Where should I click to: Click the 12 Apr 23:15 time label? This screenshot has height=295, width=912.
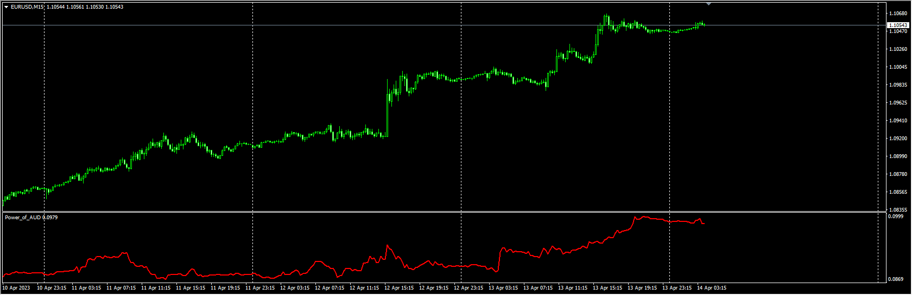pyautogui.click(x=468, y=288)
